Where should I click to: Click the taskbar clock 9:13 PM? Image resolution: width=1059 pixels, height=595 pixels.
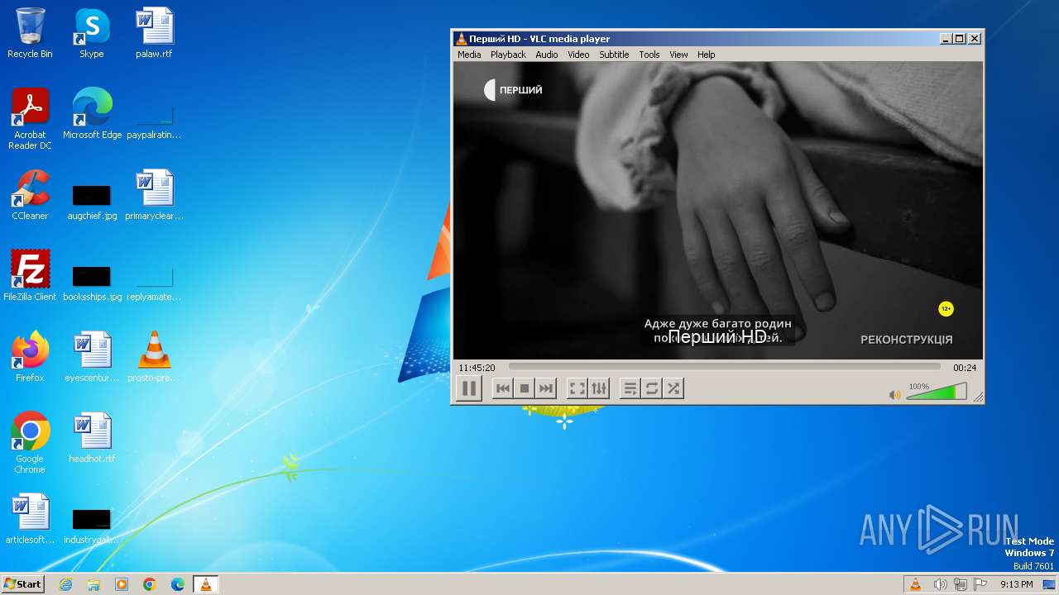(x=1016, y=584)
